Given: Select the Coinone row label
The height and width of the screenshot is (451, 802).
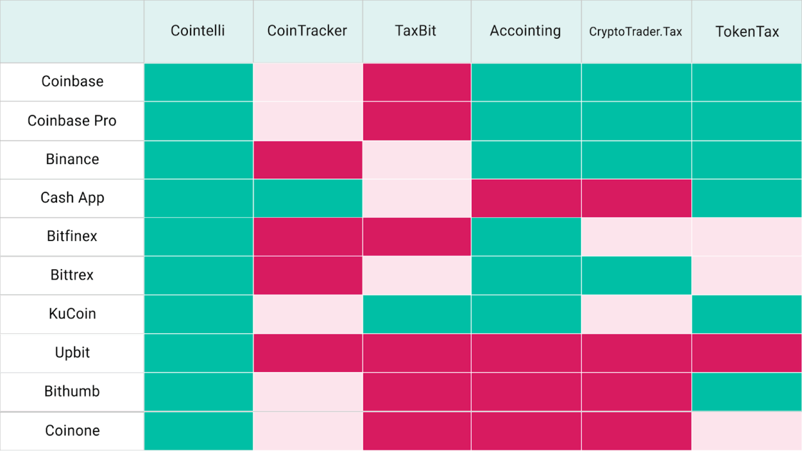Looking at the screenshot, I should 72,430.
